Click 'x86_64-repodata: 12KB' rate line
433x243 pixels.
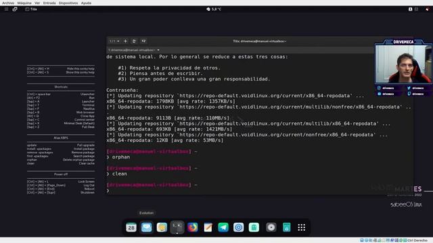(165, 140)
